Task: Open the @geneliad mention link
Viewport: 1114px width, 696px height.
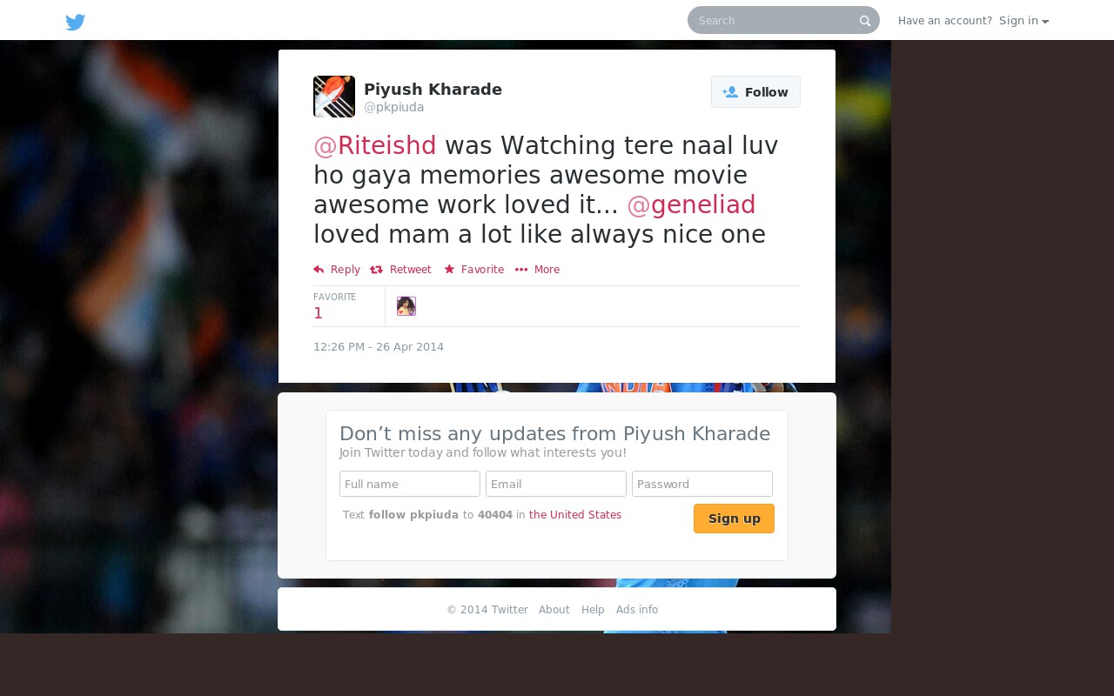Action: [x=691, y=204]
